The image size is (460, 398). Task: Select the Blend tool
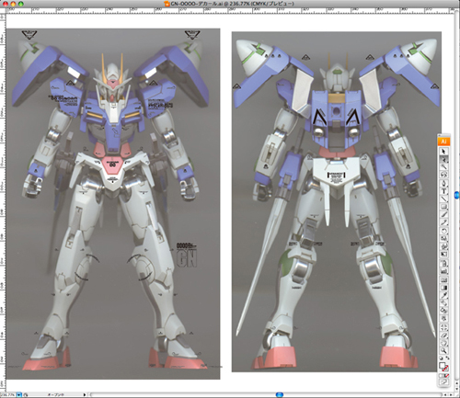(x=443, y=303)
